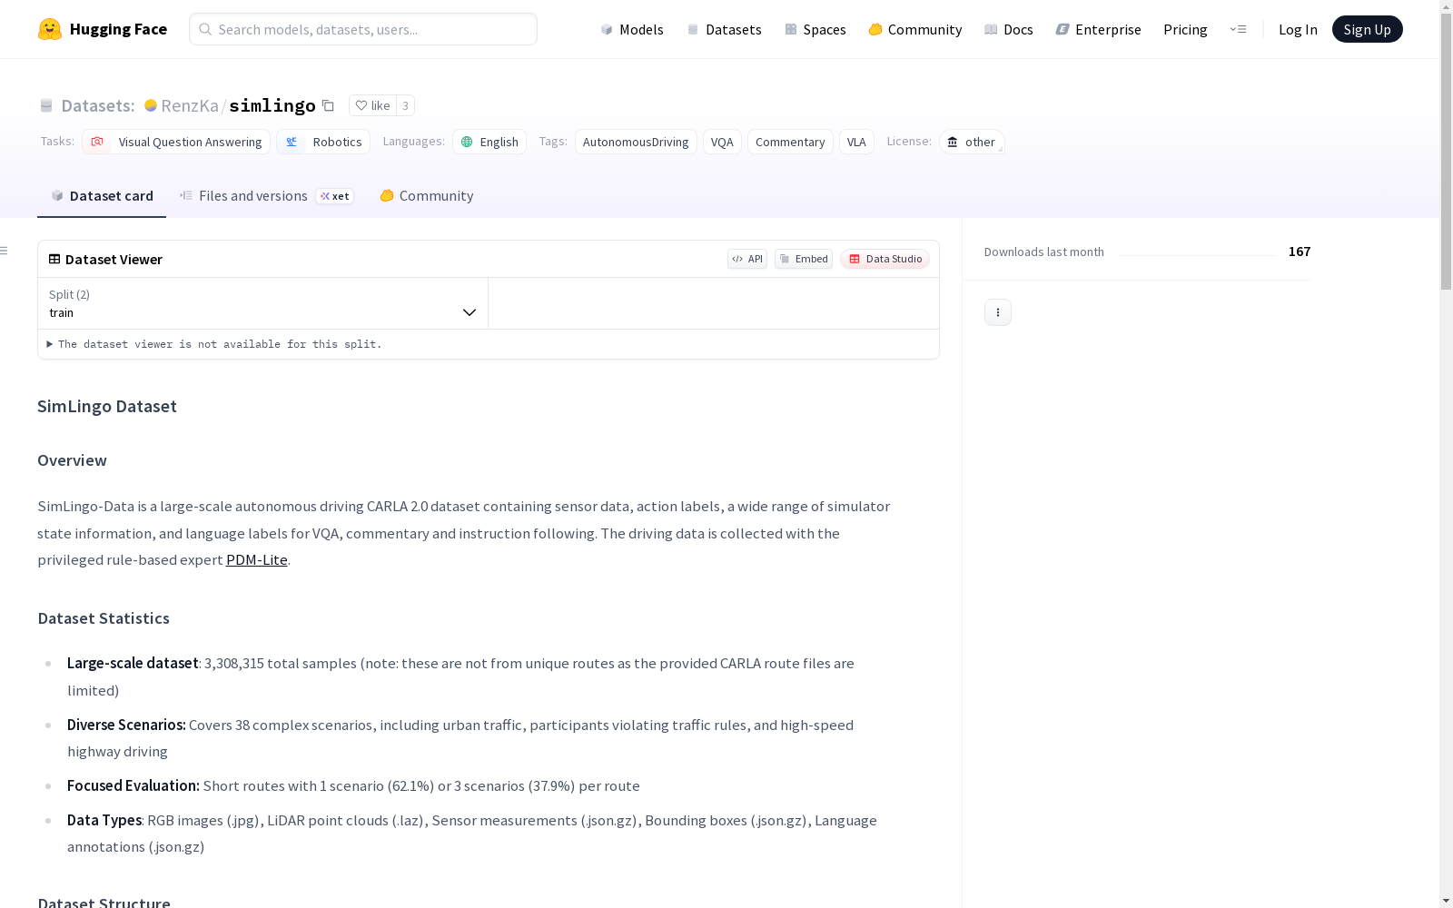The height and width of the screenshot is (908, 1453).
Task: Follow the PDM-Lite link
Action: tap(256, 560)
